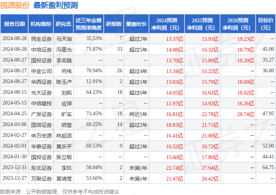Click the 2024-01-30 report date
Screen dimensions: 276x195
(x=14, y=156)
